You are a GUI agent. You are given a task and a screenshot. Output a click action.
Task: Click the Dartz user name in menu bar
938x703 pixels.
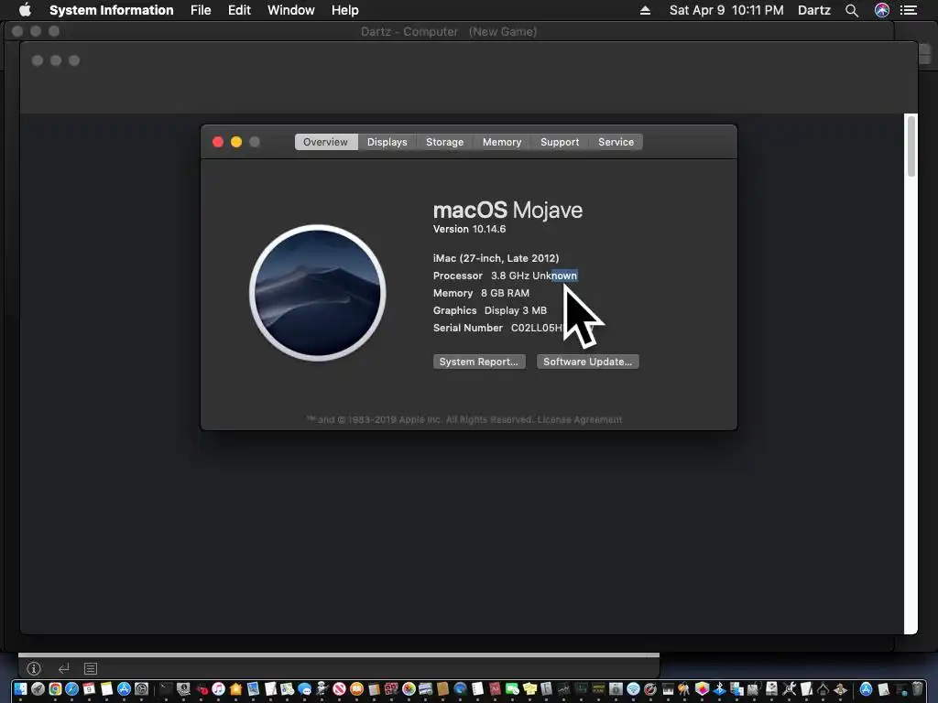[x=814, y=10]
